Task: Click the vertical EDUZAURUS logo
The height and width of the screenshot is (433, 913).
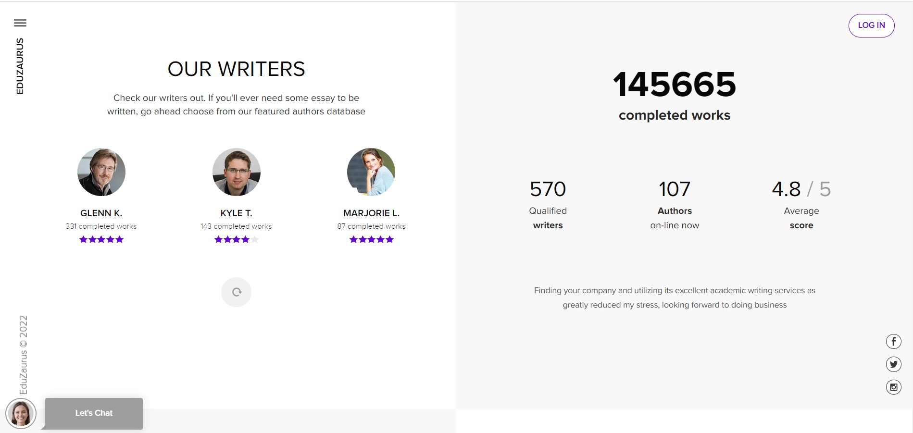Action: tap(20, 66)
